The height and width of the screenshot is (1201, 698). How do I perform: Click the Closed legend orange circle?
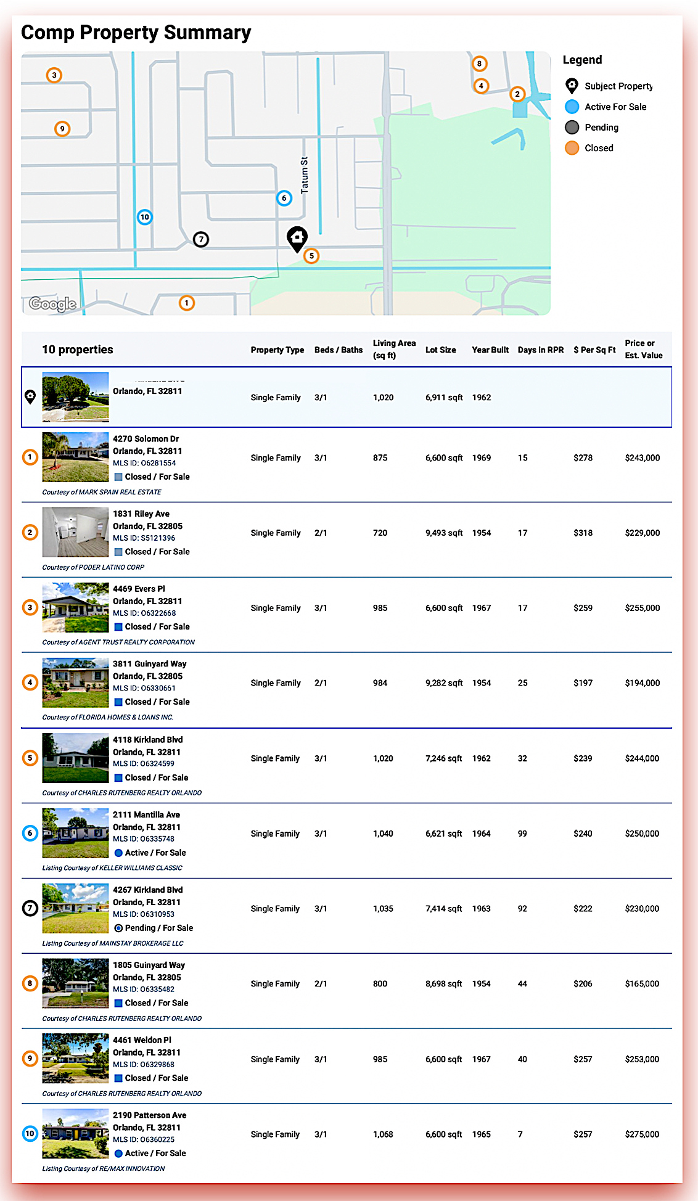572,148
